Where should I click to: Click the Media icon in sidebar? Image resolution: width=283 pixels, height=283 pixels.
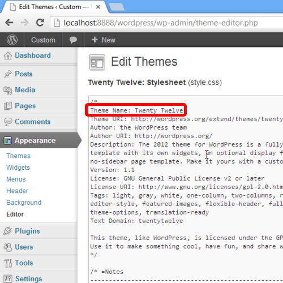(x=8, y=90)
